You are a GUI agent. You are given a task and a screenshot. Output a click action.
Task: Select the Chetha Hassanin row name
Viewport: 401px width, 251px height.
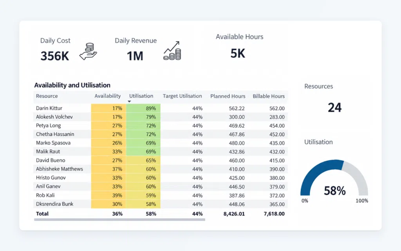55,134
